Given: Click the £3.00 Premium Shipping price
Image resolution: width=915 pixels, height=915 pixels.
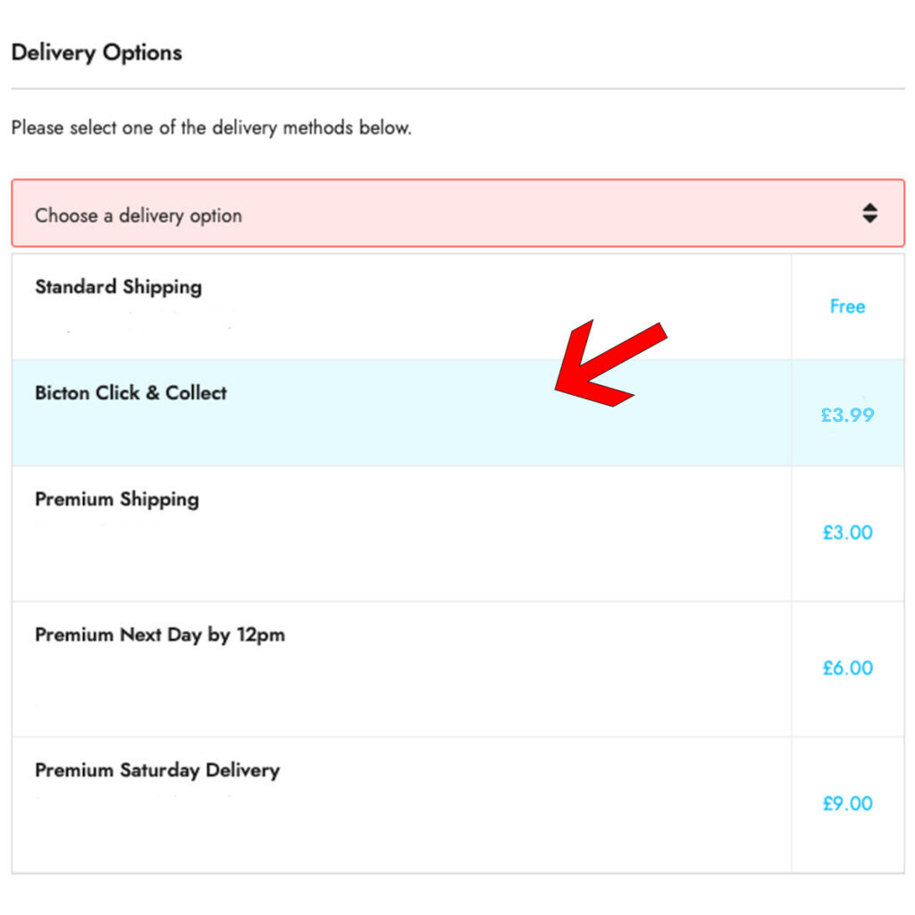Looking at the screenshot, I should pyautogui.click(x=847, y=533).
